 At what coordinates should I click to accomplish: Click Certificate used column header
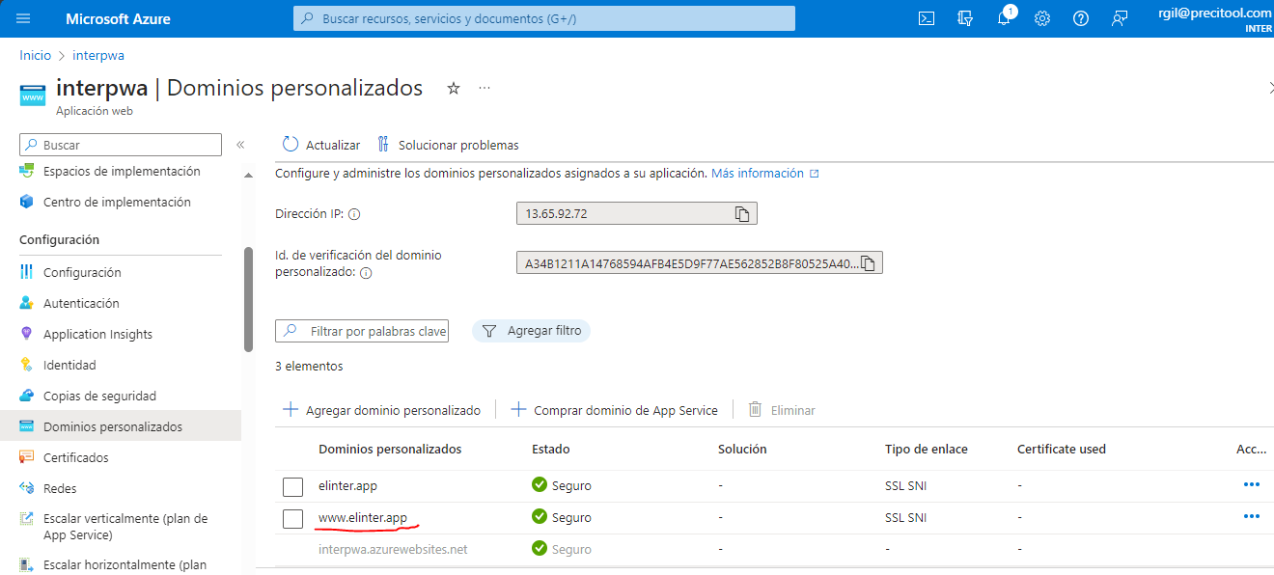click(x=1062, y=449)
